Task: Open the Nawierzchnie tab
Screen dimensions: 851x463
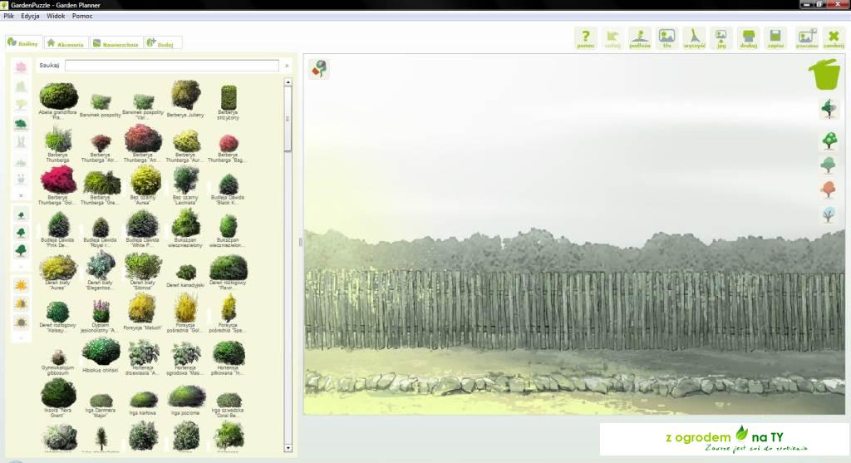Action: [115, 43]
